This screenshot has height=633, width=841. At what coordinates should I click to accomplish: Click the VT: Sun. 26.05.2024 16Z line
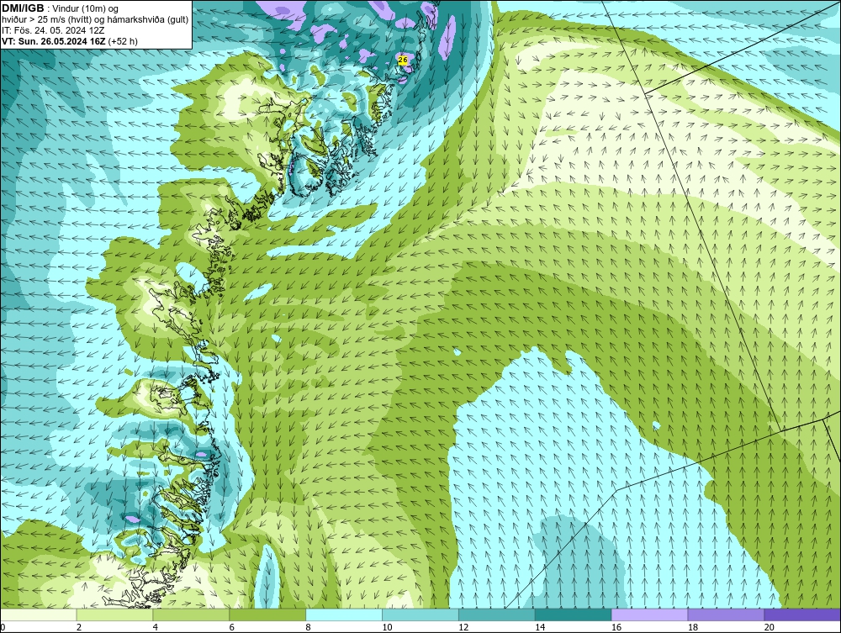[70, 41]
